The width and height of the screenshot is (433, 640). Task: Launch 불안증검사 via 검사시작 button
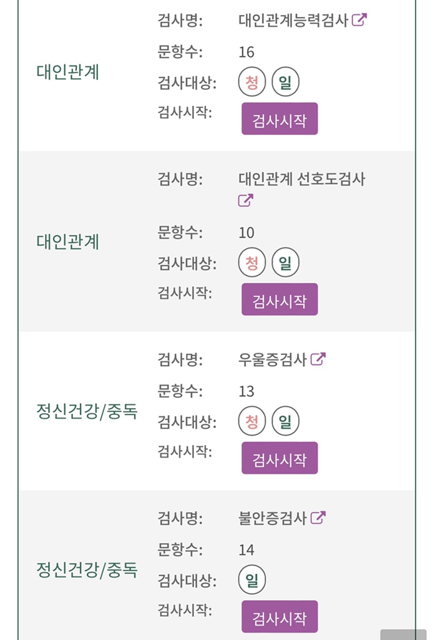click(280, 617)
